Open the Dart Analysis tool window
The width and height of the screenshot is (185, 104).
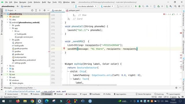(x=71, y=94)
